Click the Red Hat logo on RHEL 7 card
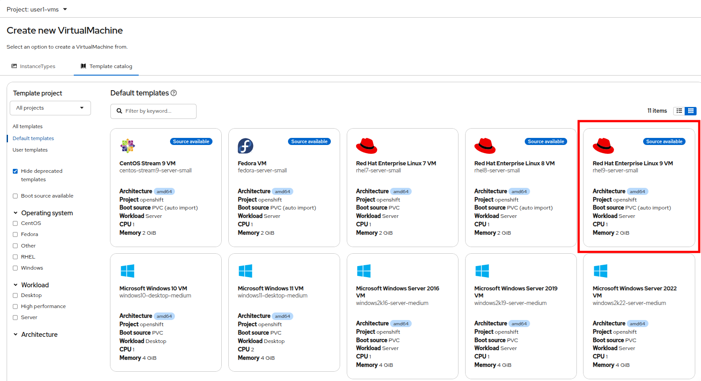This screenshot has width=701, height=381. (x=367, y=145)
